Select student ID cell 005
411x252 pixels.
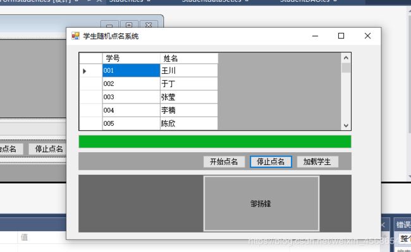tap(131, 123)
